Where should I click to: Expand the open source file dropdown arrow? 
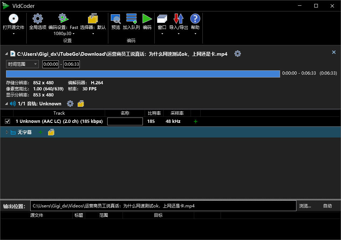[14, 34]
